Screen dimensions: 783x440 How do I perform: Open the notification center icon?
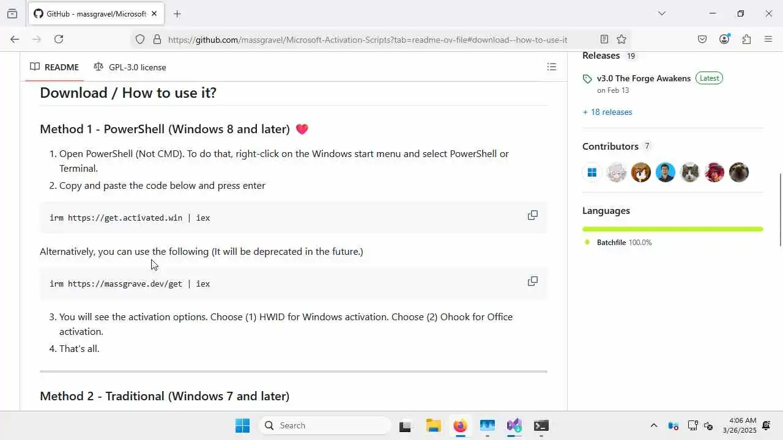[x=766, y=425]
